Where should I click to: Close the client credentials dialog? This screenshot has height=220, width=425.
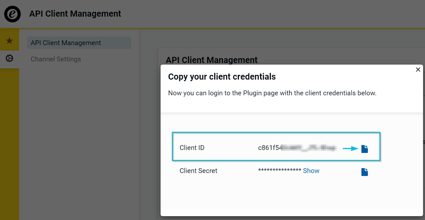tap(418, 69)
